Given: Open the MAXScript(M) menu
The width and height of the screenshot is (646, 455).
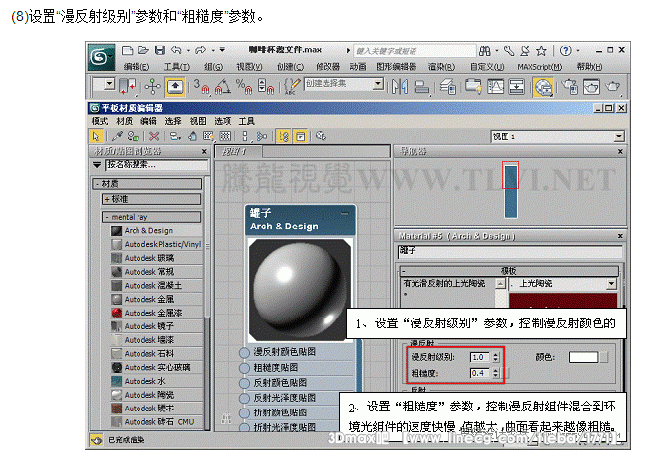Looking at the screenshot, I should (540, 66).
